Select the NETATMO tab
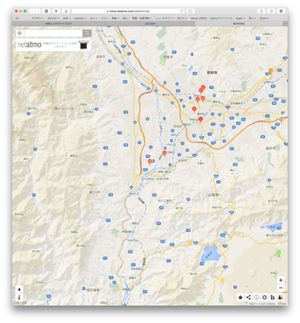Viewport: 300px width, 323px height. point(239,23)
